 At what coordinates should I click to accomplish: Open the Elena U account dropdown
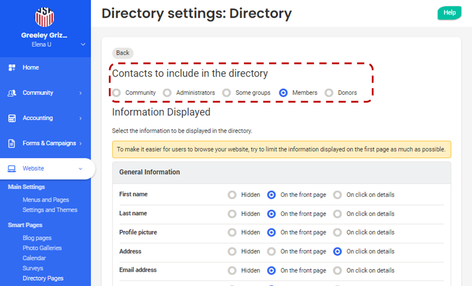click(83, 44)
